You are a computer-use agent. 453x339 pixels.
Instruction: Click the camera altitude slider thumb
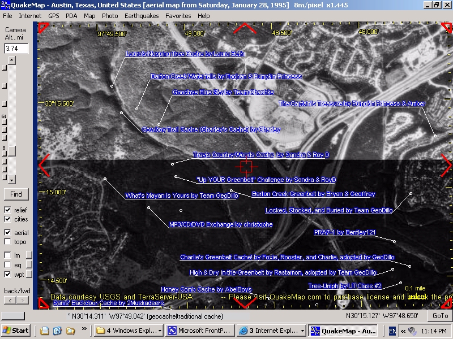pos(11,151)
